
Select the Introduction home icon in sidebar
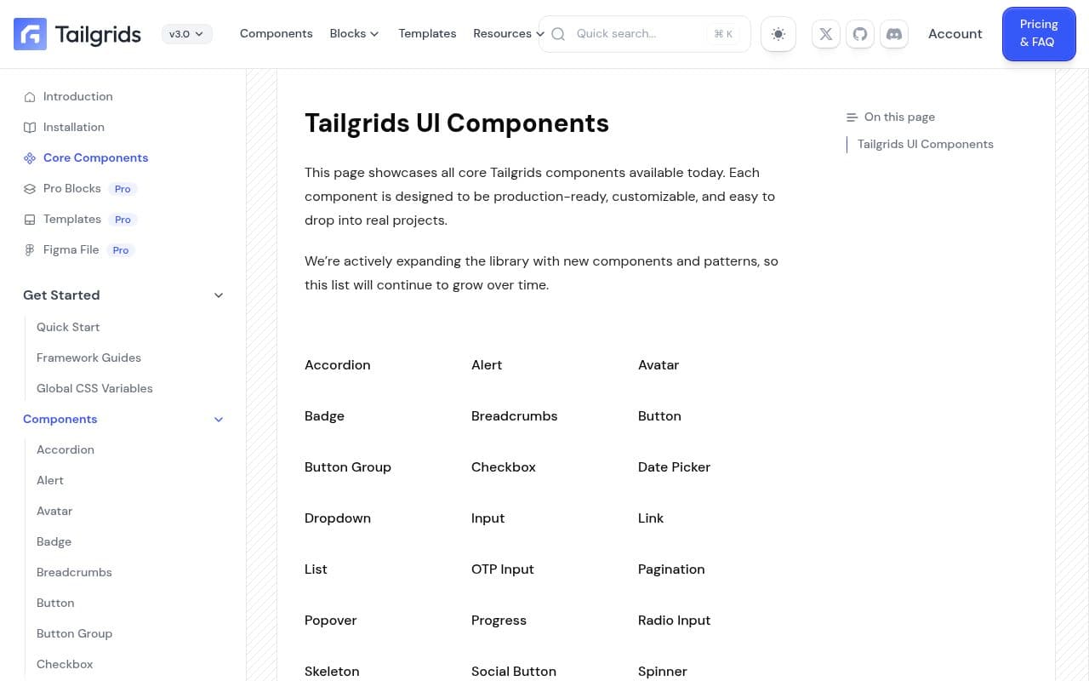coord(28,96)
